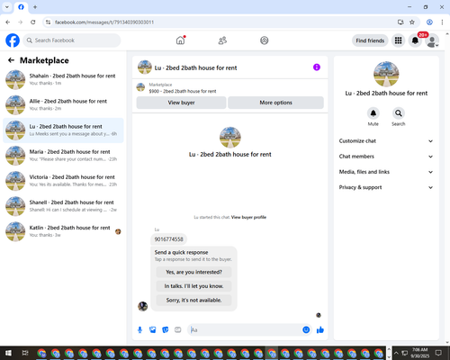
Task: Expand Chat members section
Action: [386, 157]
